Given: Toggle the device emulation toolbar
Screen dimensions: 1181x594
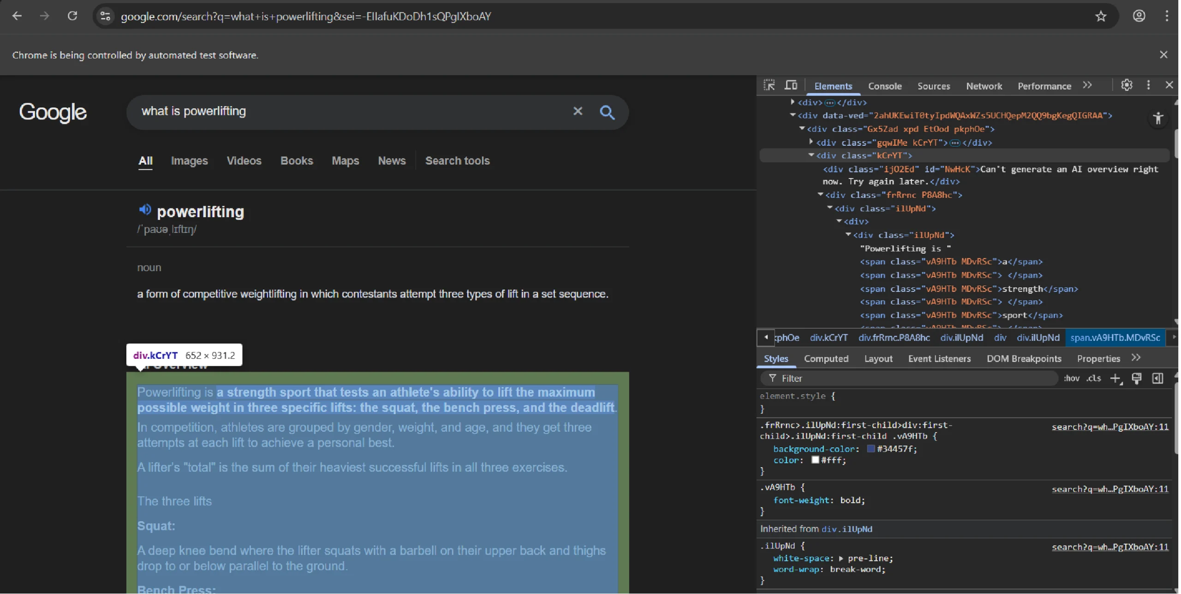Looking at the screenshot, I should (x=791, y=85).
